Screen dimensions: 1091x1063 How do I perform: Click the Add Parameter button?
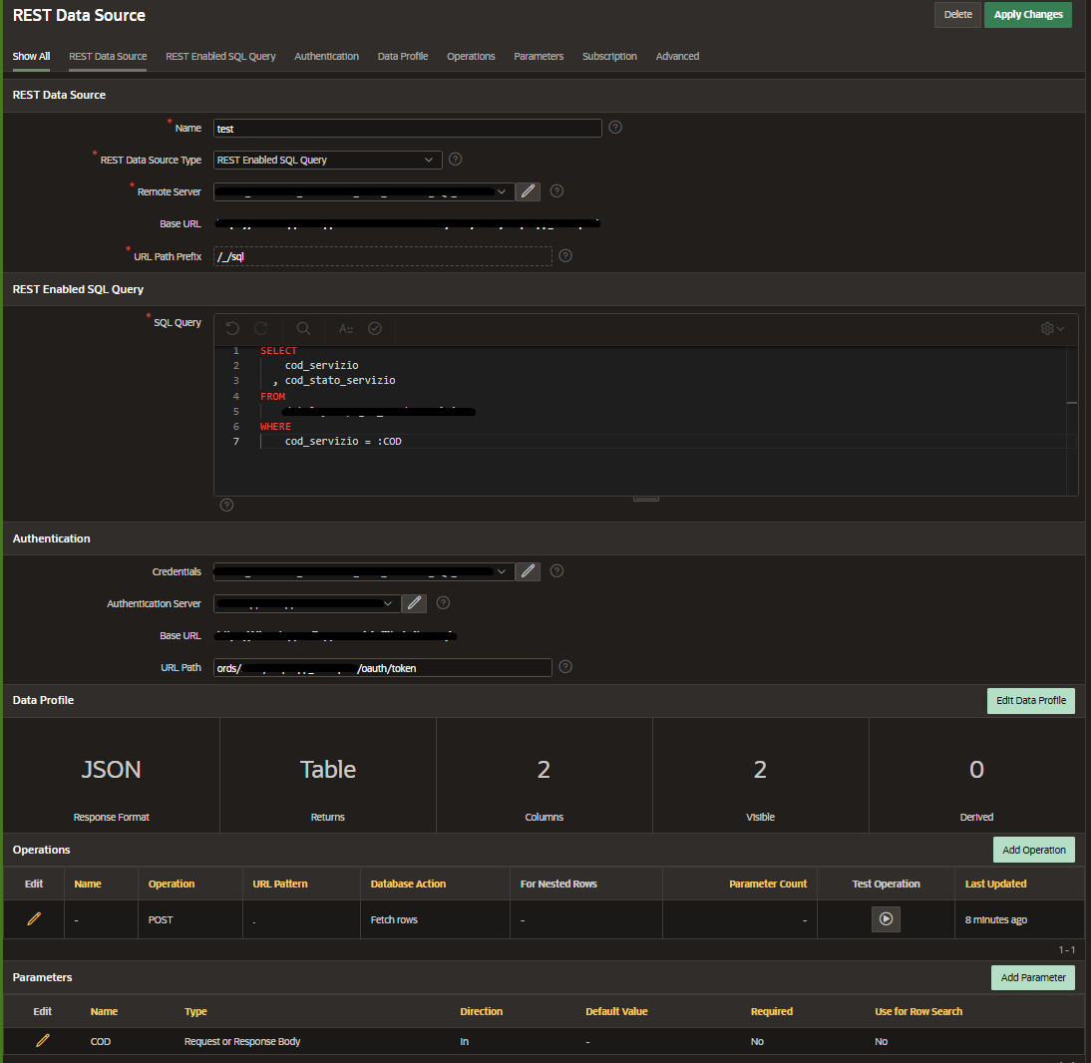[x=1033, y=977]
